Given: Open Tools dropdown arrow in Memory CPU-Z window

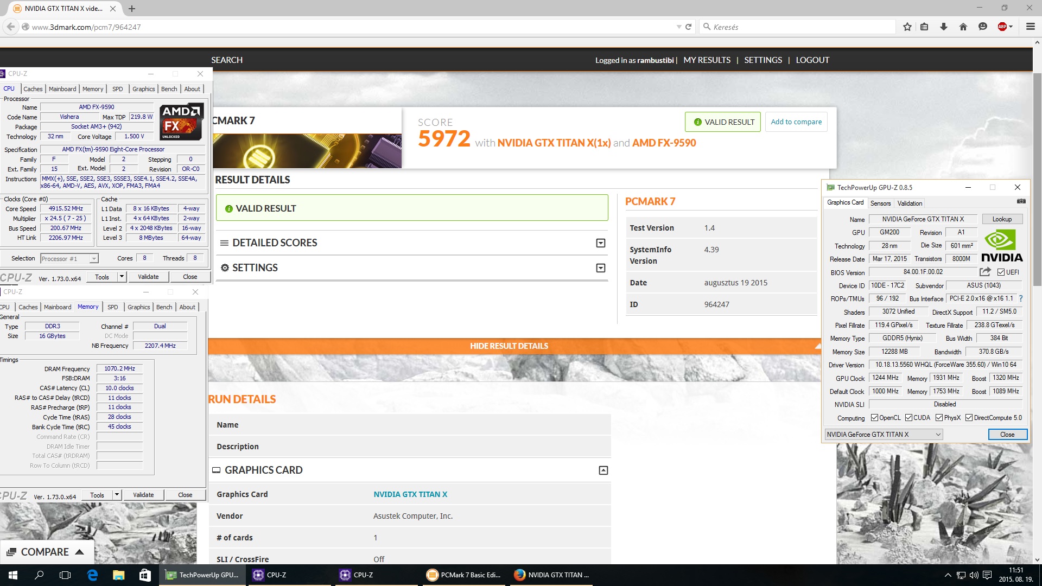Looking at the screenshot, I should pyautogui.click(x=117, y=495).
